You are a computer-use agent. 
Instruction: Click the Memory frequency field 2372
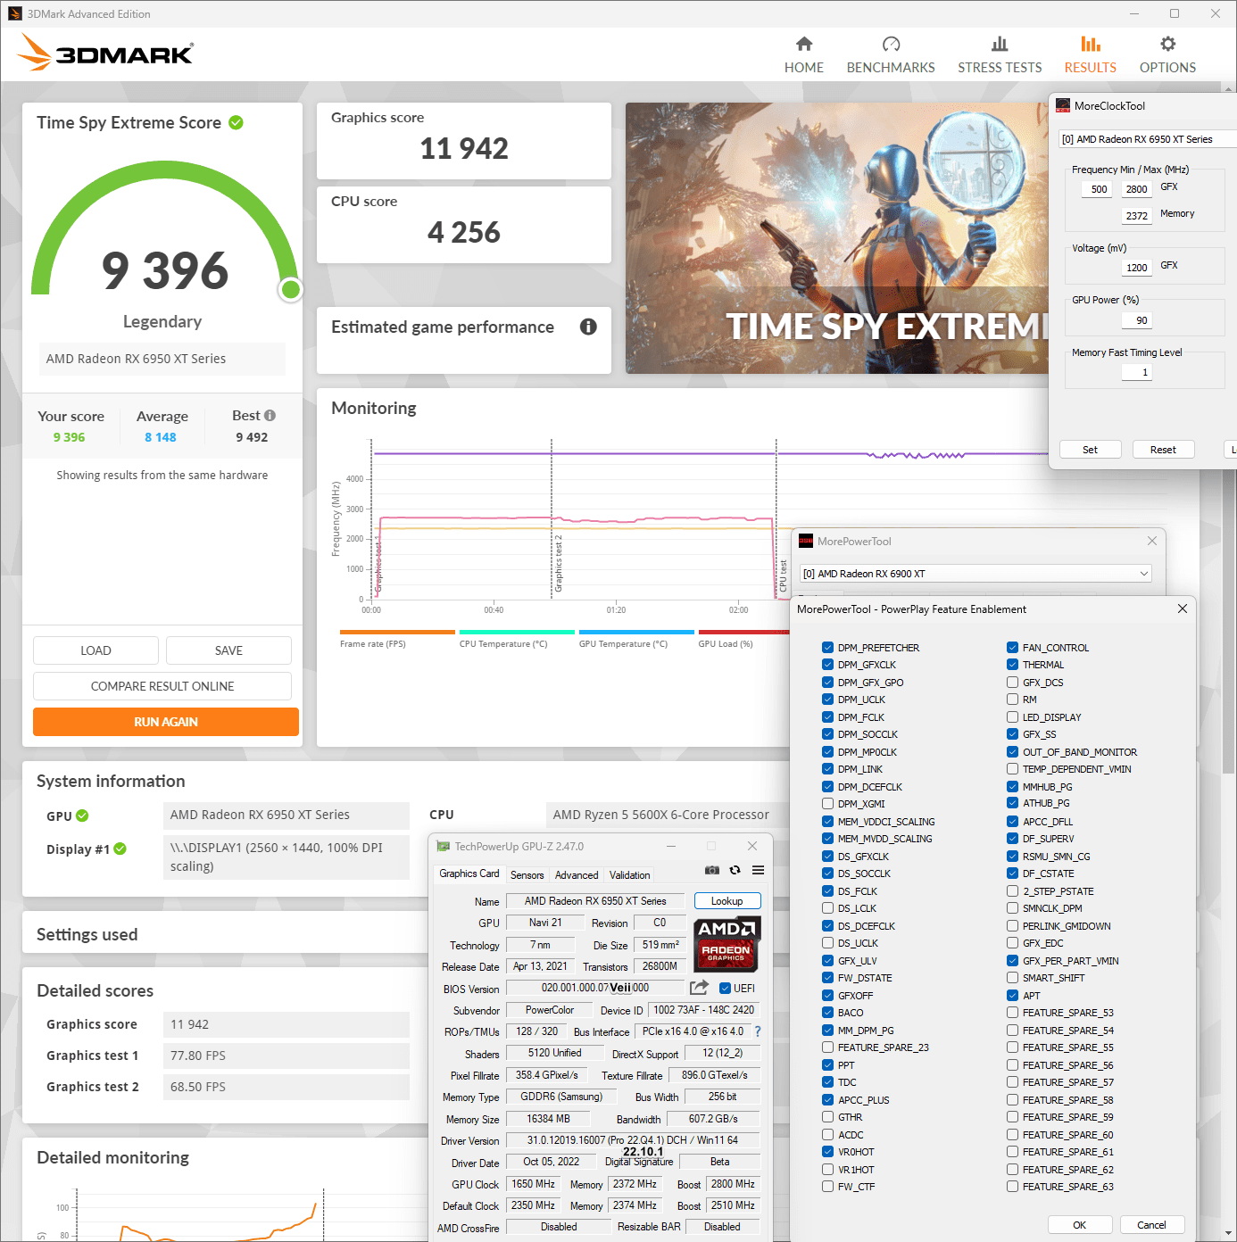pos(1136,216)
